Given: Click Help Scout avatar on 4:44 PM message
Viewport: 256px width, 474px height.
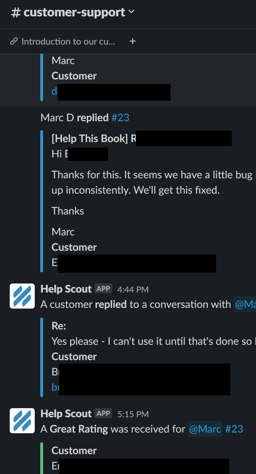Looking at the screenshot, I should pos(22,296).
